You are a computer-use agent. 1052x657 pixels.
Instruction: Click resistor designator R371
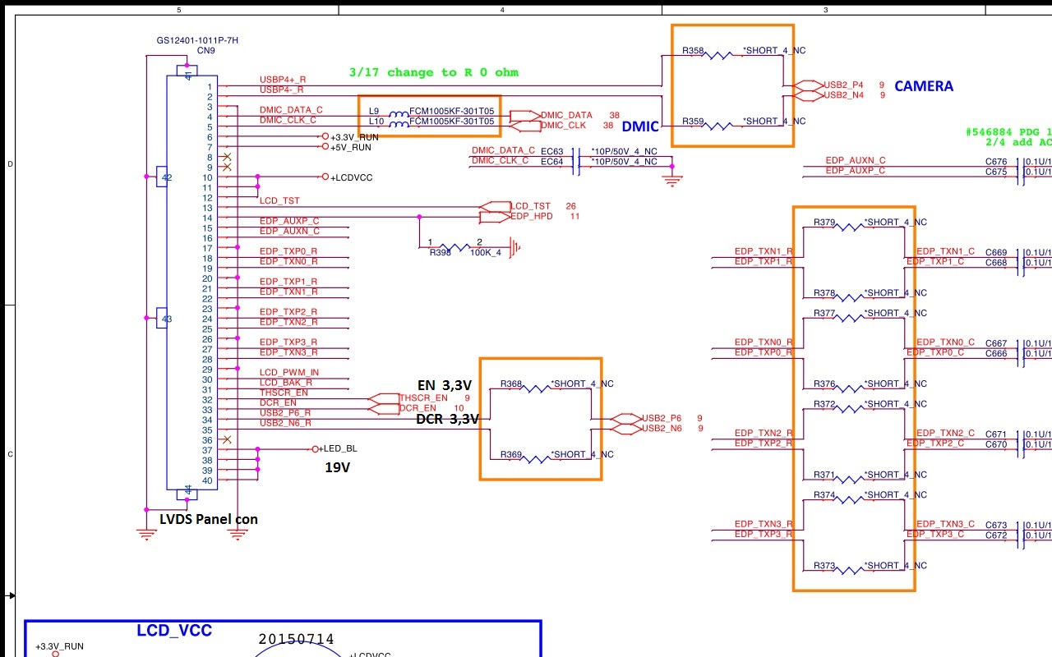(x=824, y=476)
